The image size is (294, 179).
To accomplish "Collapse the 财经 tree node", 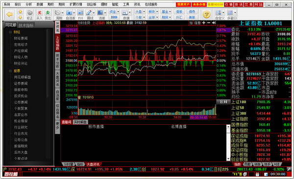I will [x=10, y=32].
